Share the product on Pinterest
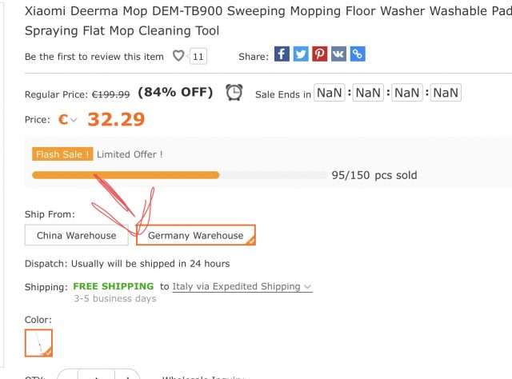 [320, 54]
